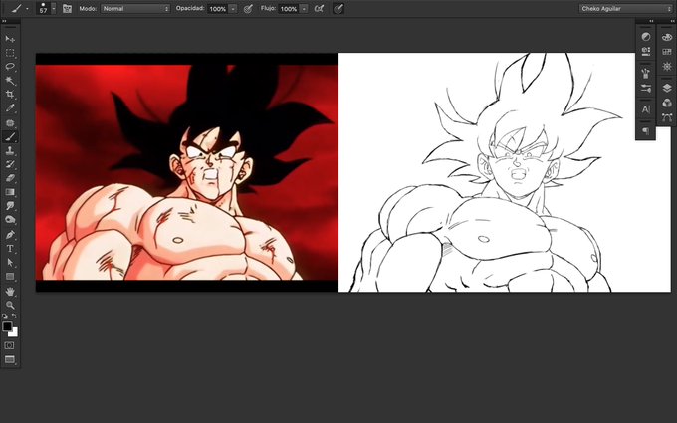Image resolution: width=677 pixels, height=423 pixels.
Task: Select the History Brush tool
Action: 10,164
